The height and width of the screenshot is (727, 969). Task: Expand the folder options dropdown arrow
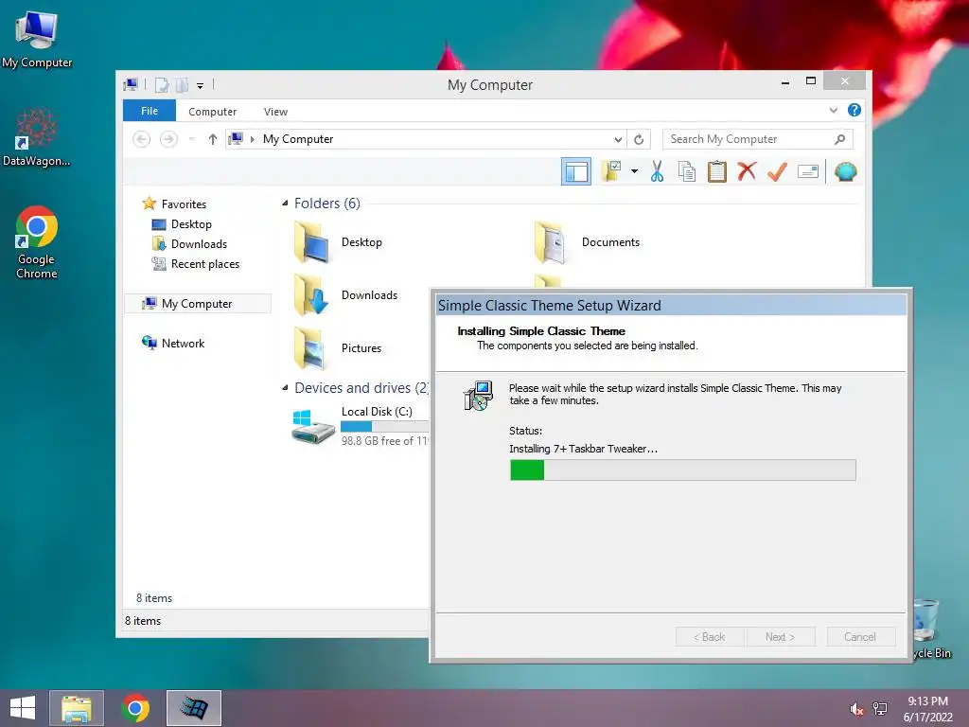634,171
